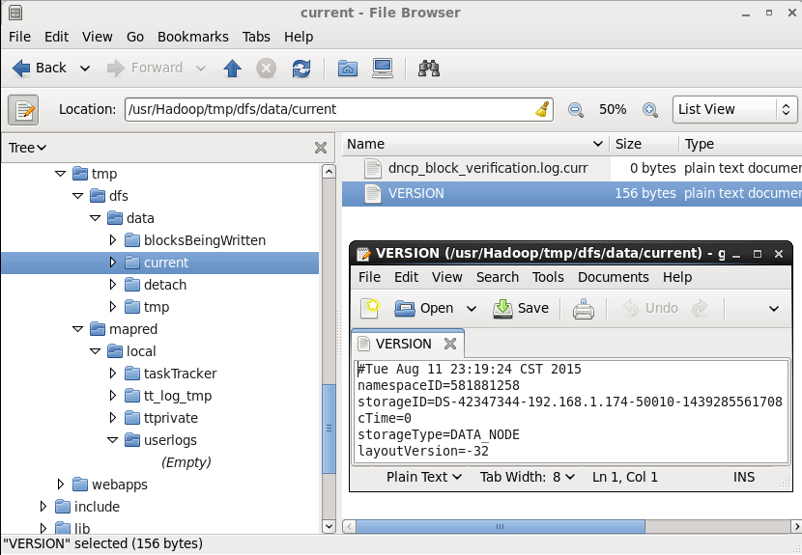The height and width of the screenshot is (555, 802).
Task: Collapse the userlogs folder
Action: coord(112,440)
